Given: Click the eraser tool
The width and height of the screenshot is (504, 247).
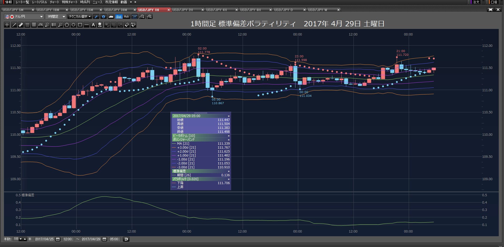Looking at the screenshot, I should coord(127,25).
